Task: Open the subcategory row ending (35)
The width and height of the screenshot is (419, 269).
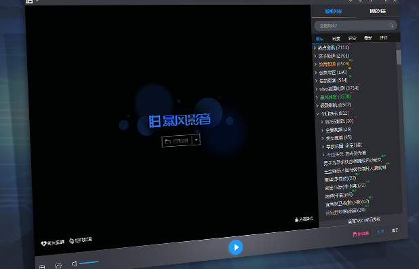Action: (x=337, y=138)
